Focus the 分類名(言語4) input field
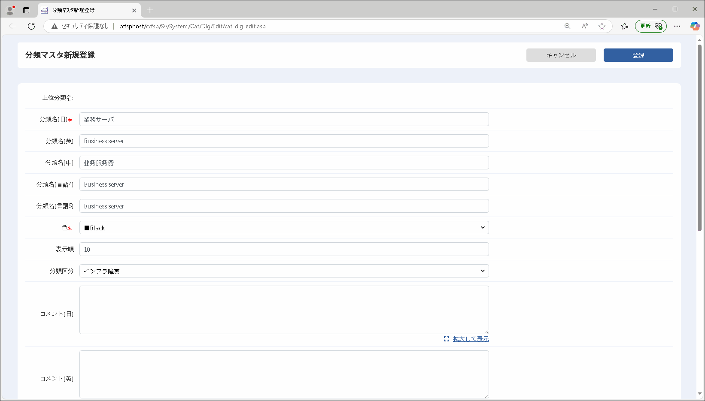The image size is (705, 401). (284, 184)
